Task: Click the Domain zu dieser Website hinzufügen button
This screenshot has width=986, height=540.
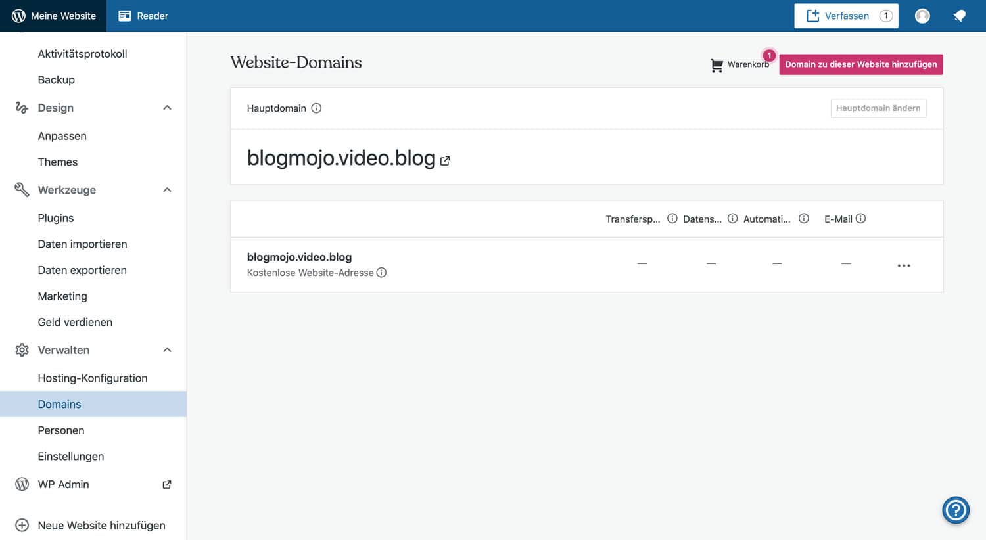Action: pyautogui.click(x=861, y=64)
